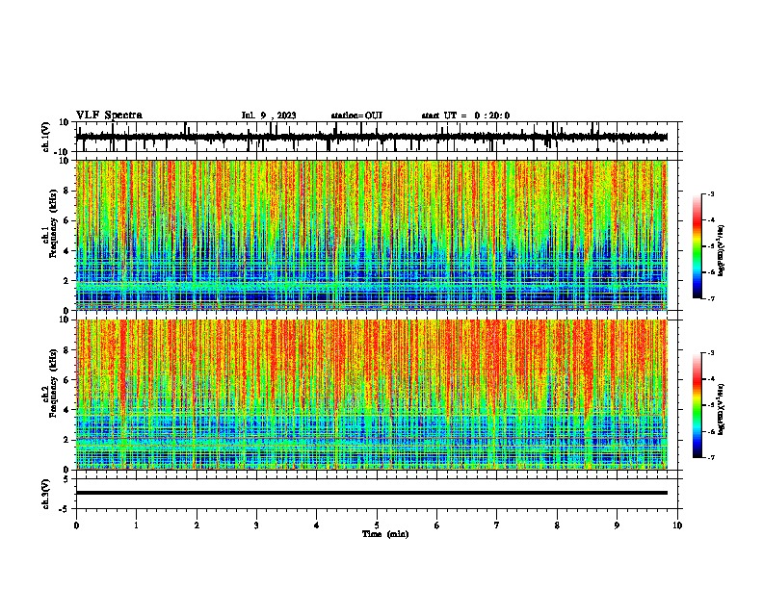763x589 pixels.
Task: Click the "Time (min)" axis title
Action: click(x=385, y=534)
